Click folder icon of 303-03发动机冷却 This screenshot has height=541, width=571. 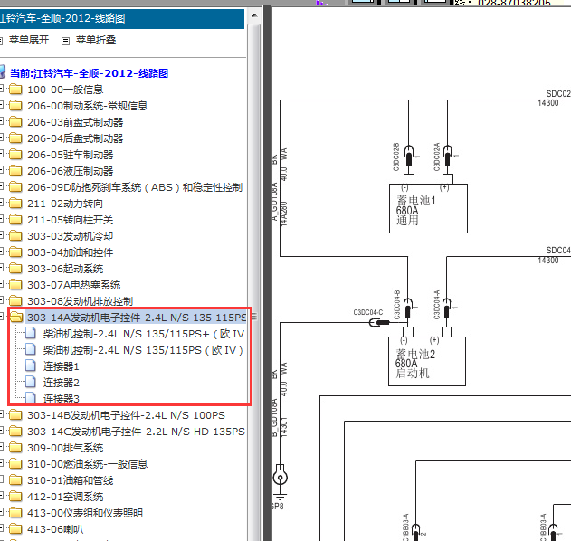[x=15, y=236]
